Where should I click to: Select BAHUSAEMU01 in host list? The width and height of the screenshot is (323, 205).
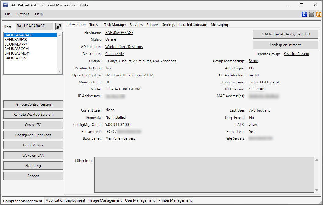[31, 53]
